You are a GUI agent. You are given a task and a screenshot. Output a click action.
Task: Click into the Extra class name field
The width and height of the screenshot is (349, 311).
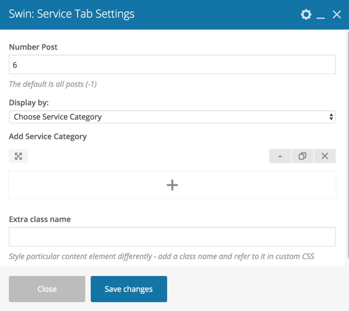click(x=172, y=237)
